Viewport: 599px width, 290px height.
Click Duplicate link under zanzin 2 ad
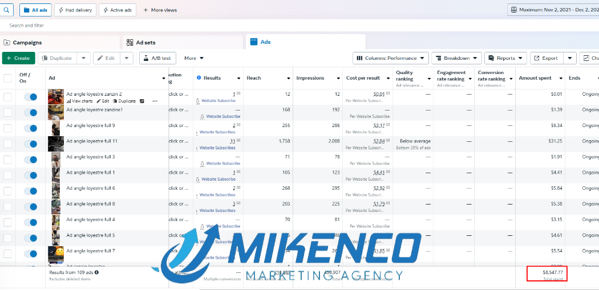[x=124, y=101]
